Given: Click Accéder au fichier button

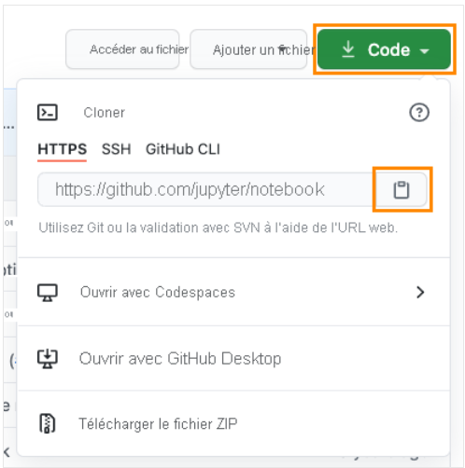Looking at the screenshot, I should coord(122,49).
